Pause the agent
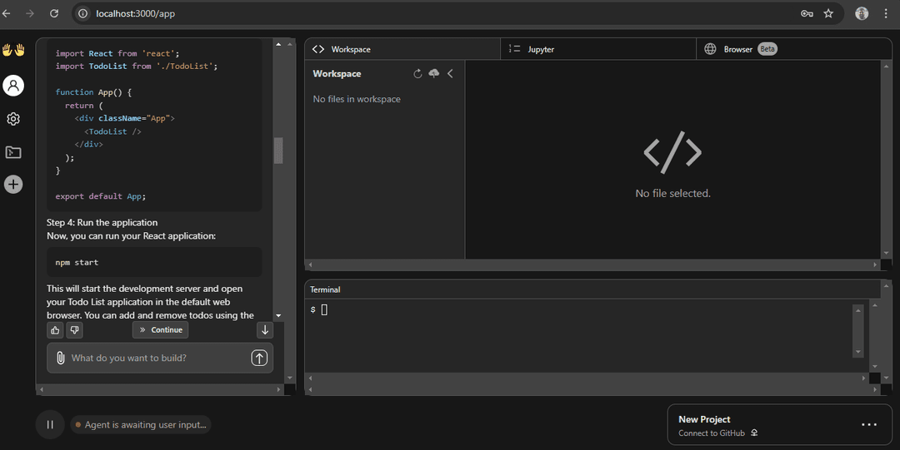900x450 pixels. point(50,425)
